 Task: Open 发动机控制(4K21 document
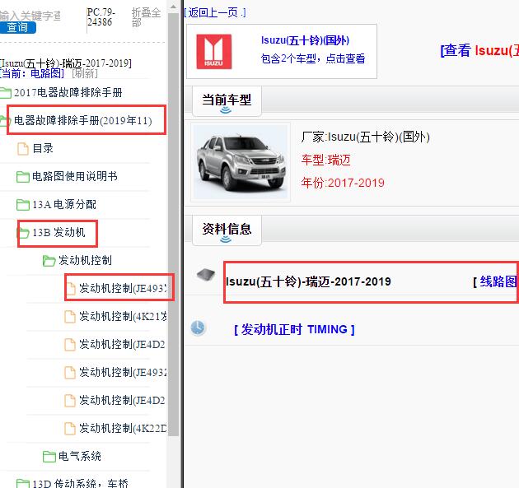(123, 316)
